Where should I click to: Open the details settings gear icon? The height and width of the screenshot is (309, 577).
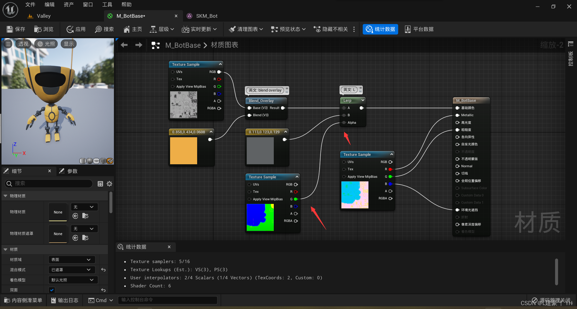pos(109,184)
